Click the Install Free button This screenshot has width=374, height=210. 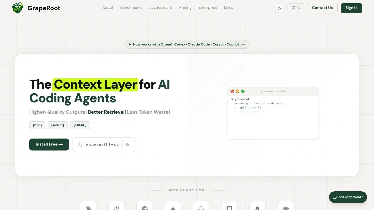click(49, 144)
